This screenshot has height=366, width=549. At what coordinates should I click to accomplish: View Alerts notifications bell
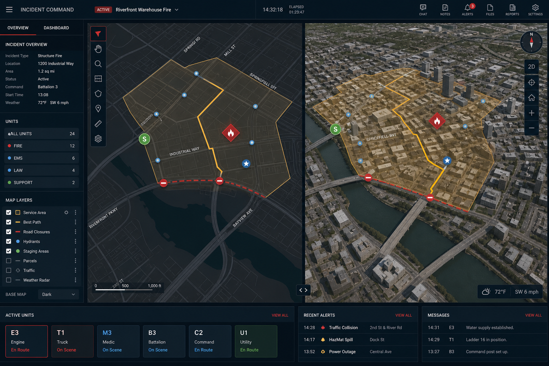(x=468, y=10)
